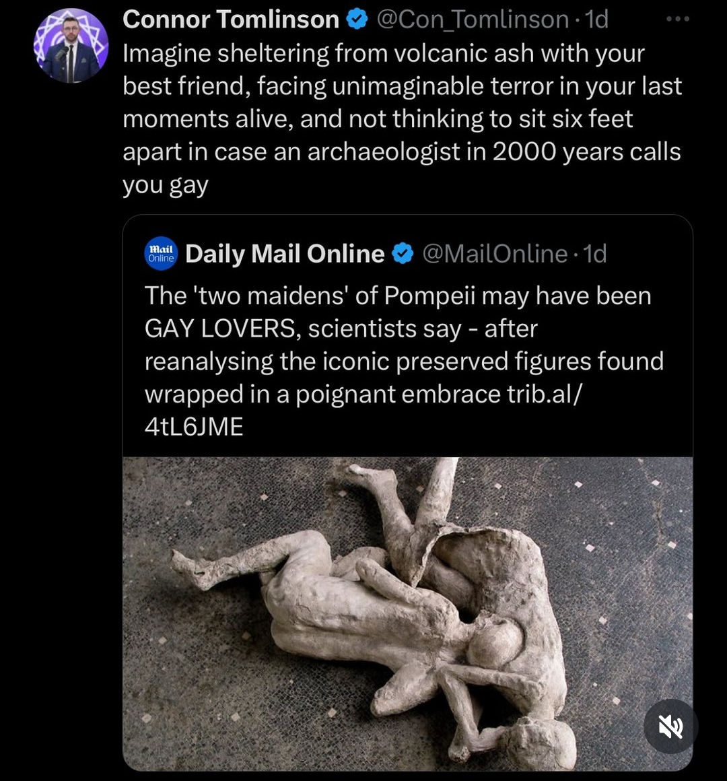Unmute the video with the speaker icon

[x=670, y=726]
